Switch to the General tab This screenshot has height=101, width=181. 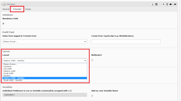coord(6,9)
